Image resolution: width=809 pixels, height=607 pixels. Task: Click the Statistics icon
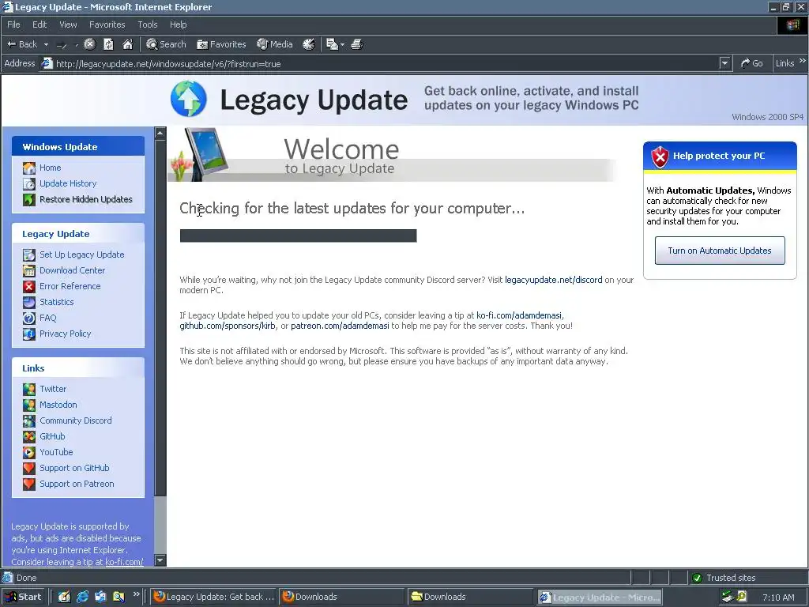[29, 303]
